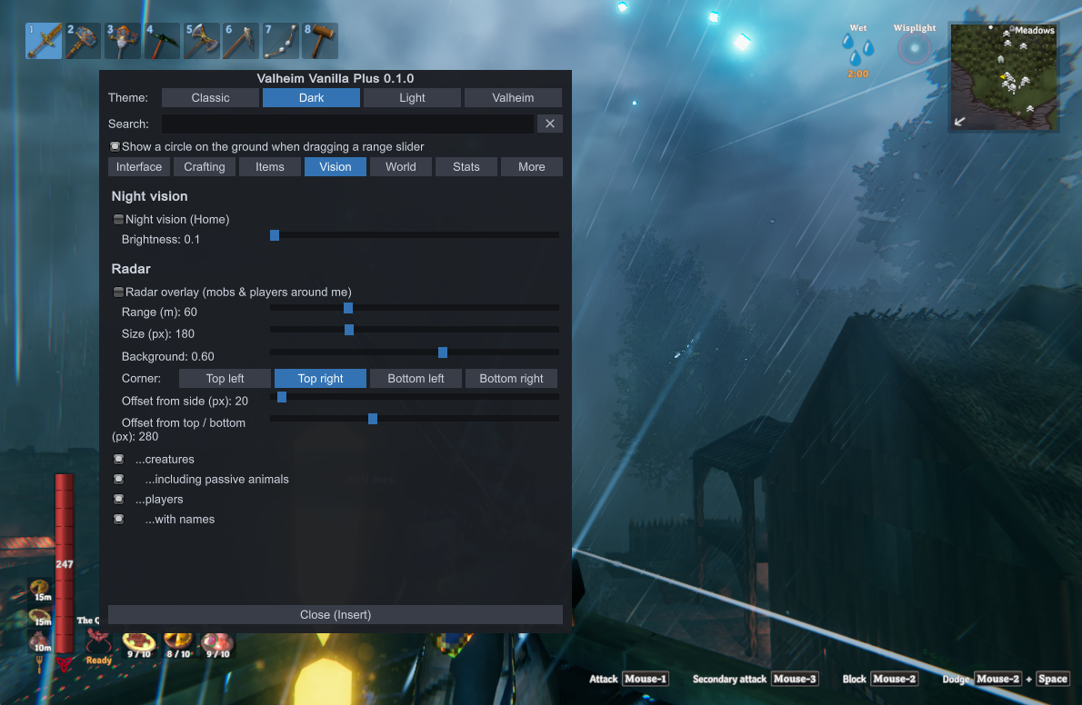Viewport: 1082px width, 705px height.
Task: Enable Night vision (Home) checkbox
Action: tap(119, 219)
